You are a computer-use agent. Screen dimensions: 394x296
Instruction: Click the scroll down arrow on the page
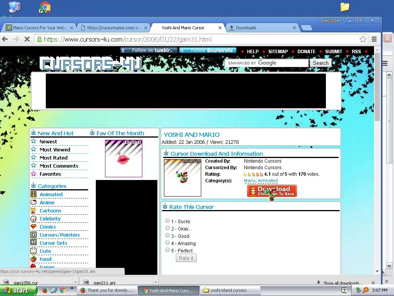coord(377,271)
